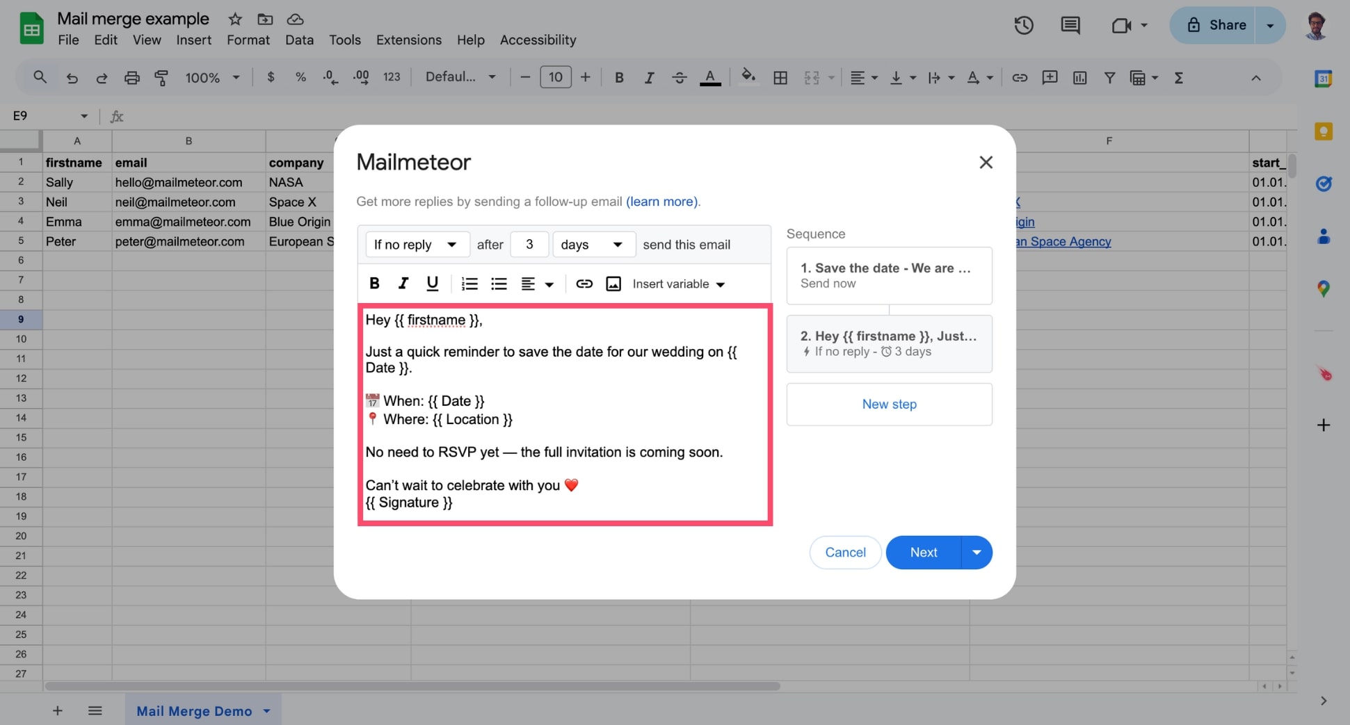The width and height of the screenshot is (1350, 725).
Task: Edit the delay days input field
Action: 529,244
